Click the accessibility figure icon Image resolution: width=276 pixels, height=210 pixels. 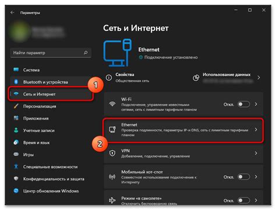click(x=16, y=166)
